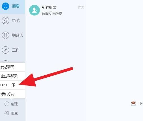Click the 设置 text label

click(x=14, y=113)
